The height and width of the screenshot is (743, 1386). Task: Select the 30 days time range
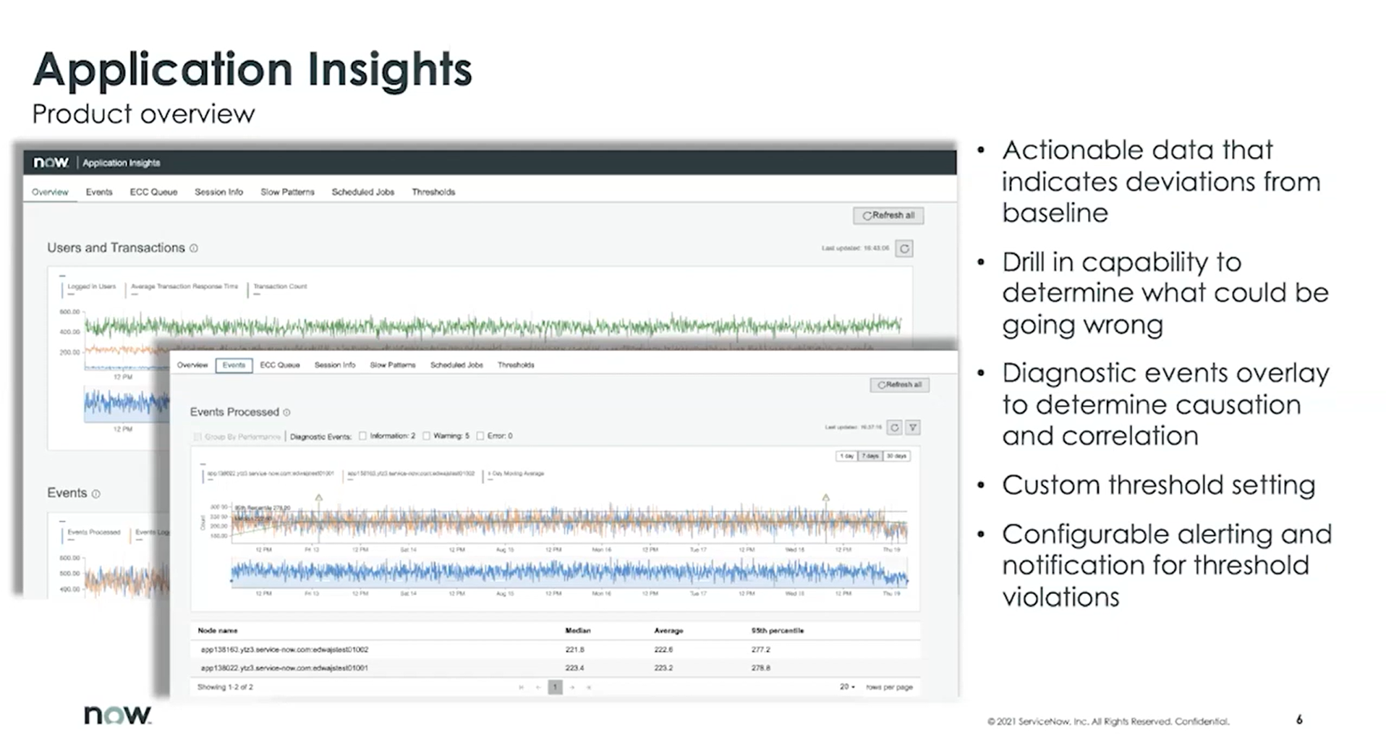pos(896,457)
